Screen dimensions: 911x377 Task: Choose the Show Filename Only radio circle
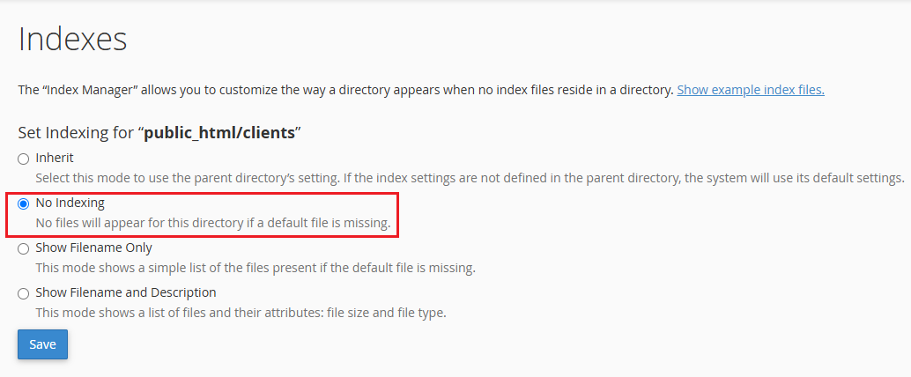23,248
